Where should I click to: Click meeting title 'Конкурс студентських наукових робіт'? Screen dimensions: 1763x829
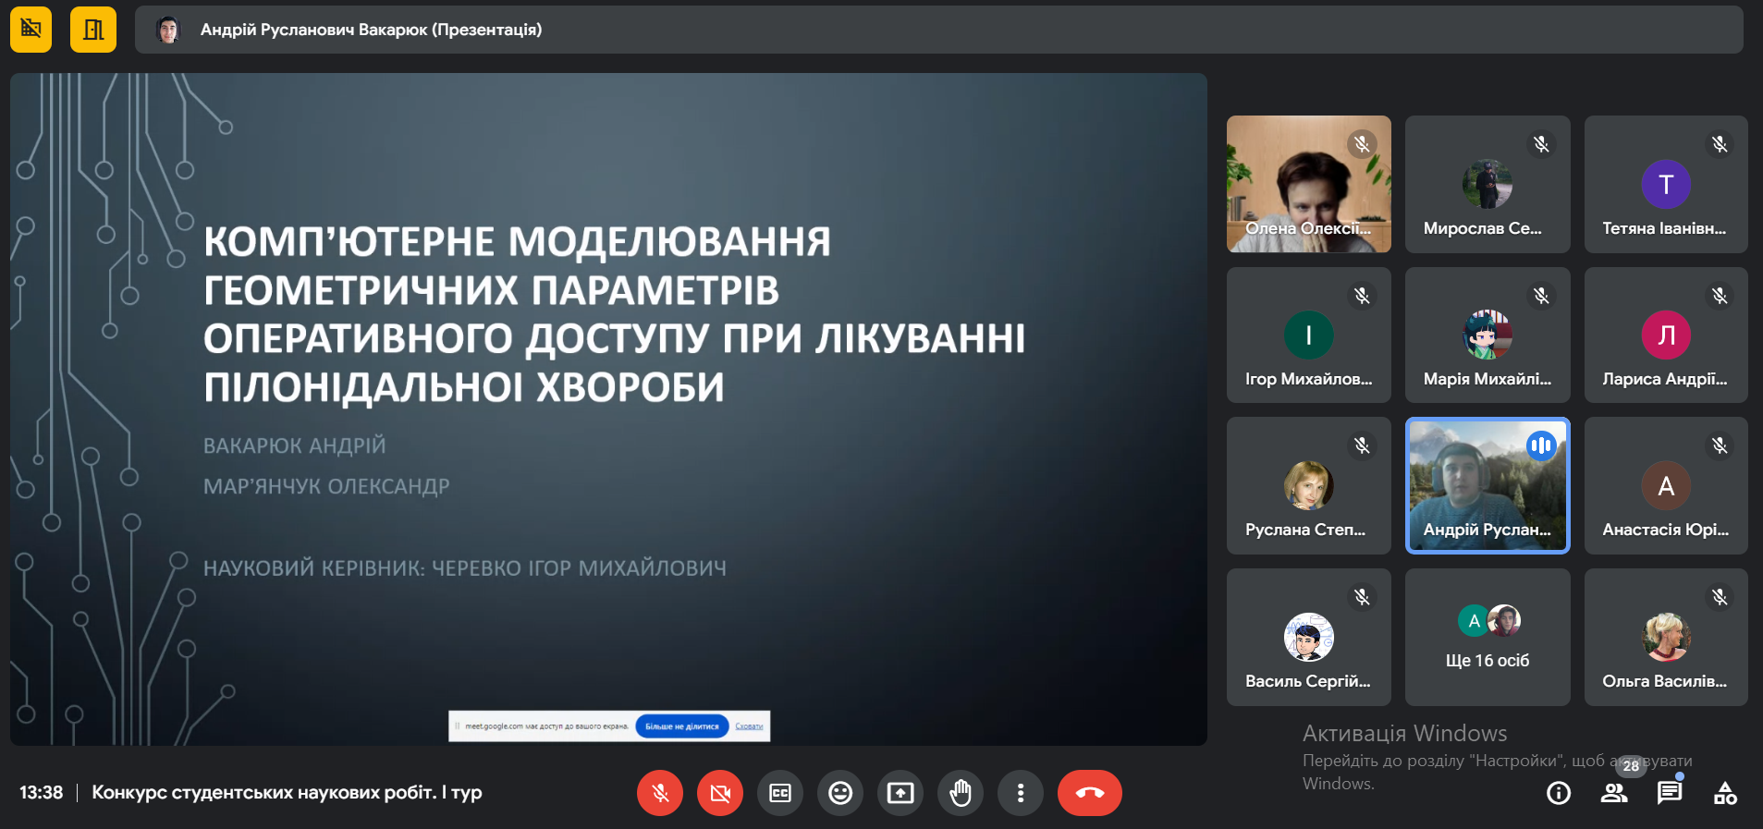[x=287, y=793]
